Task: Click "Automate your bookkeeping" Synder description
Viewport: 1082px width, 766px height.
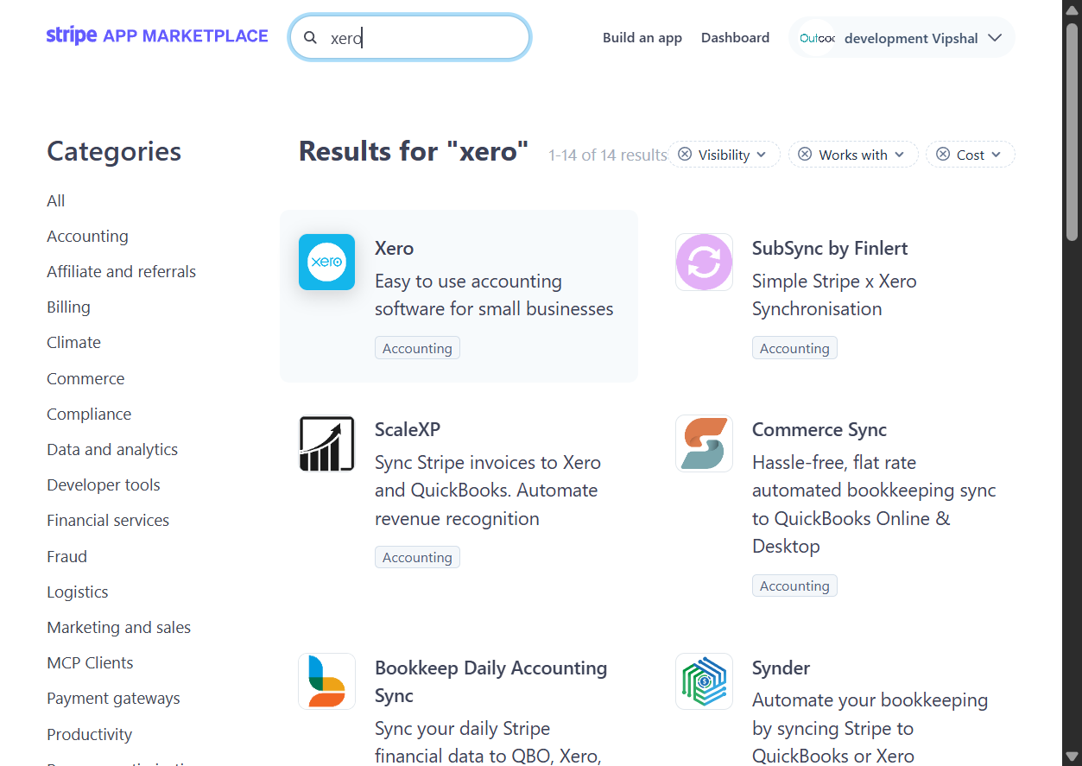Action: click(x=870, y=728)
